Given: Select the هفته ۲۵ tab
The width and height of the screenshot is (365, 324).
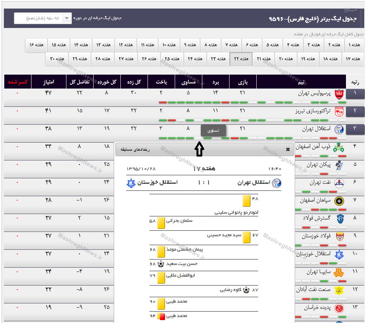Looking at the screenshot, I should point(172,59).
